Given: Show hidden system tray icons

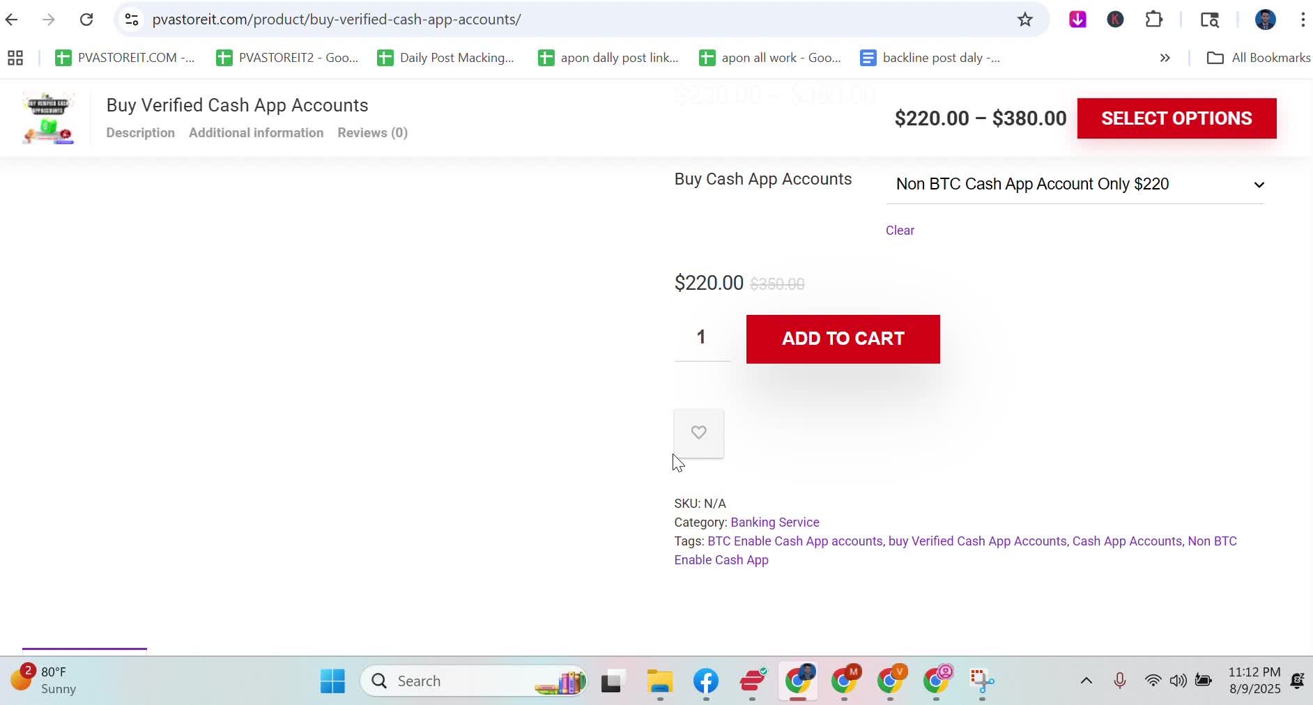Looking at the screenshot, I should coord(1086,681).
